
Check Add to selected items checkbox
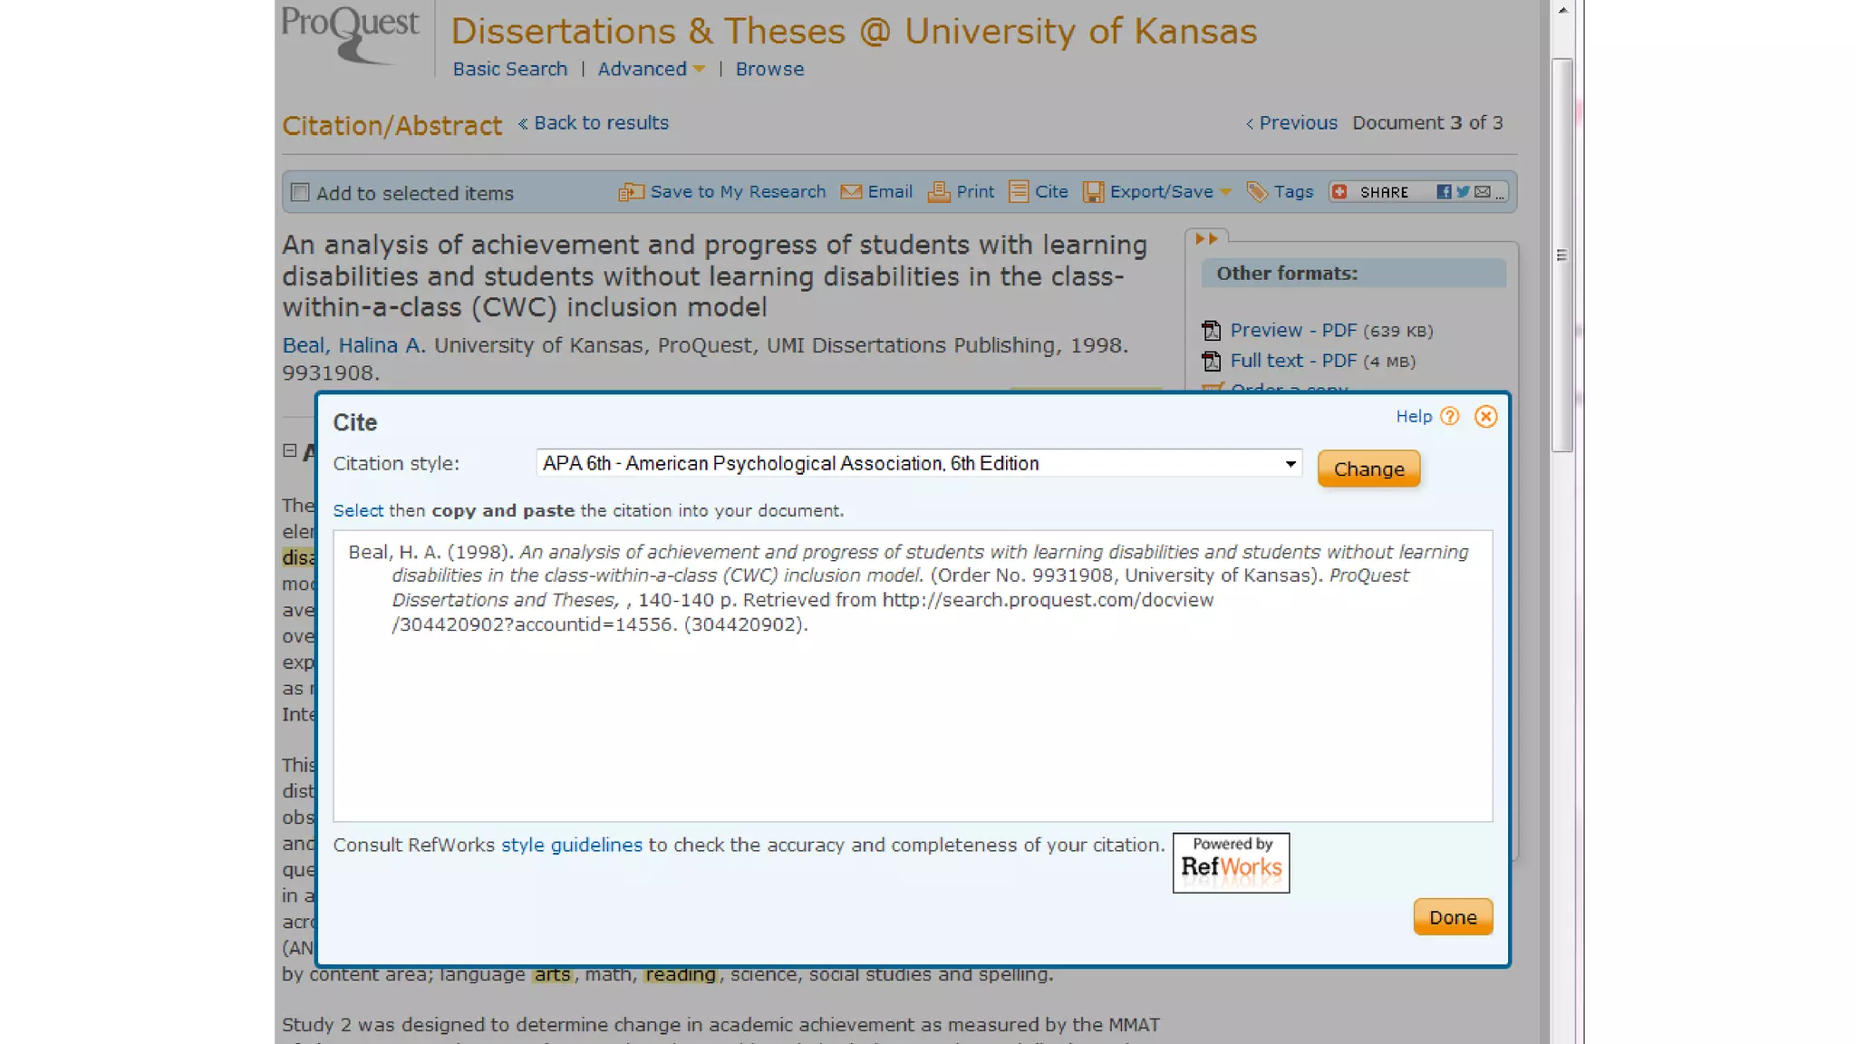coord(300,193)
